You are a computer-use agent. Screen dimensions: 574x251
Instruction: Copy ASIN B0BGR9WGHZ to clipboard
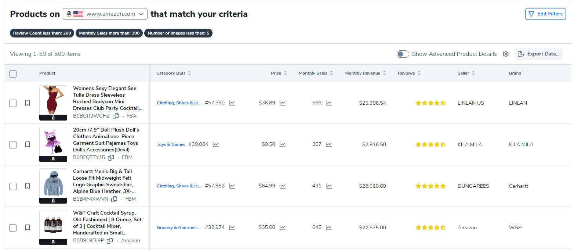tap(116, 116)
